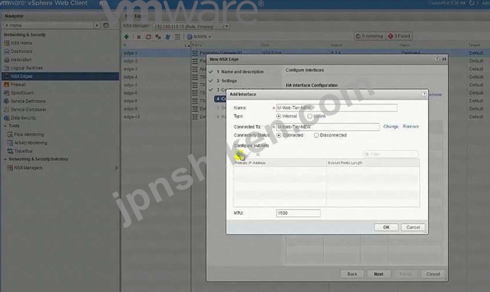
Task: Open help in New NSX Edge dialog
Action: coord(437,59)
